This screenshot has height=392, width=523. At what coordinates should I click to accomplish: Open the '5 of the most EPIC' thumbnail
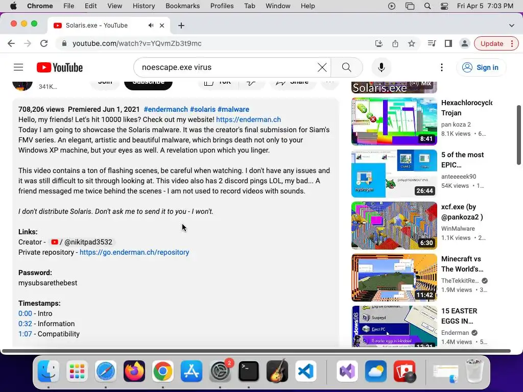point(394,174)
